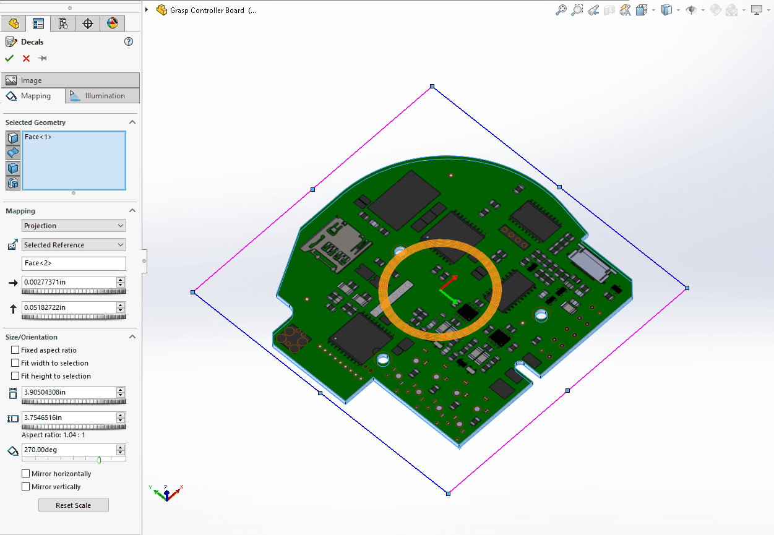Open the View Orientation dropdown arrow
774x535 pixels.
pyautogui.click(x=654, y=11)
